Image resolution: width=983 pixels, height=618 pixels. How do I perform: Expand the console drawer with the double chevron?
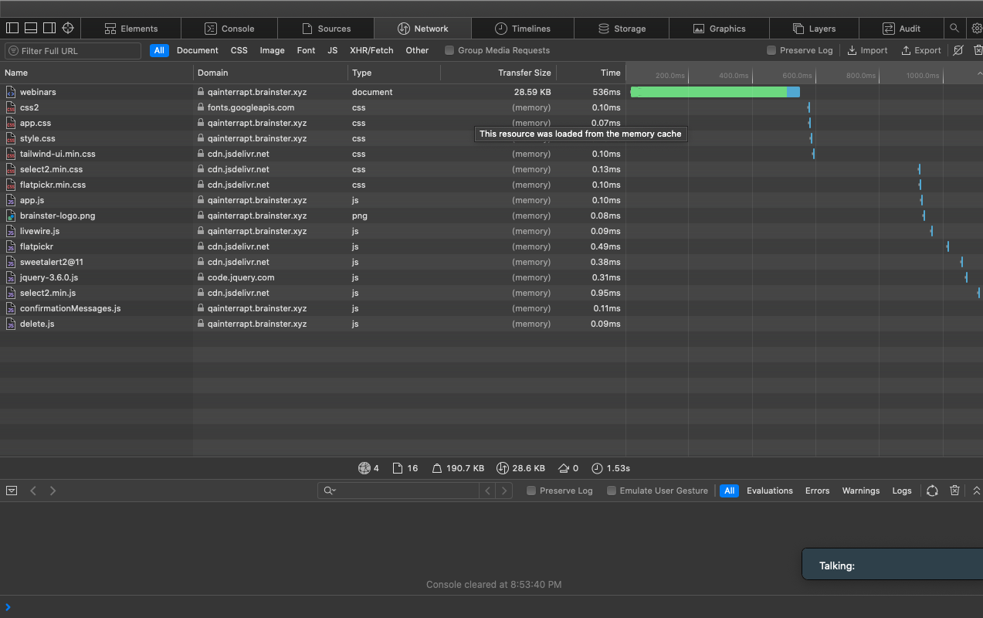(976, 491)
